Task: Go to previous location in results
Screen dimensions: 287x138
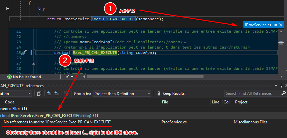Action: tap(49, 93)
